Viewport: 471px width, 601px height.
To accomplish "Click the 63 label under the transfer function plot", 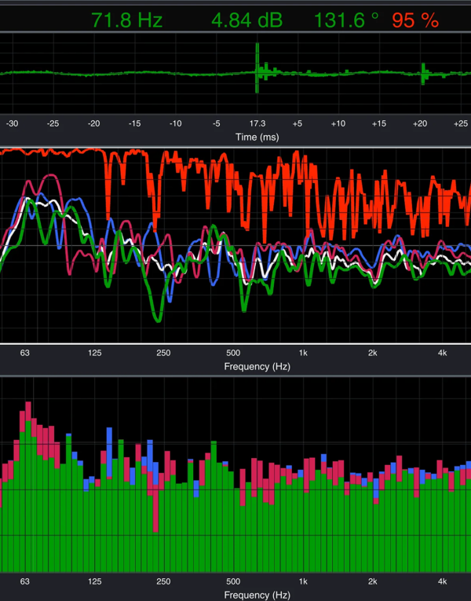I will [x=25, y=354].
